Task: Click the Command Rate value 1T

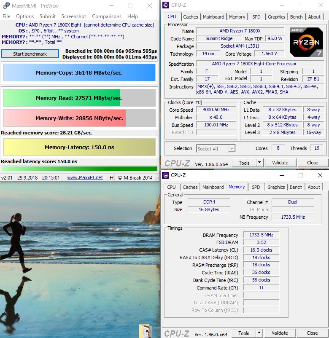Action: [x=261, y=287]
